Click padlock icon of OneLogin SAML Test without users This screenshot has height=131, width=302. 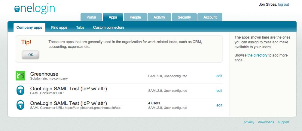coord(20,90)
